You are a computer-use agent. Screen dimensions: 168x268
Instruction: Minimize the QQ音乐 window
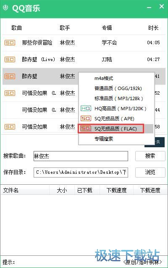(149, 8)
